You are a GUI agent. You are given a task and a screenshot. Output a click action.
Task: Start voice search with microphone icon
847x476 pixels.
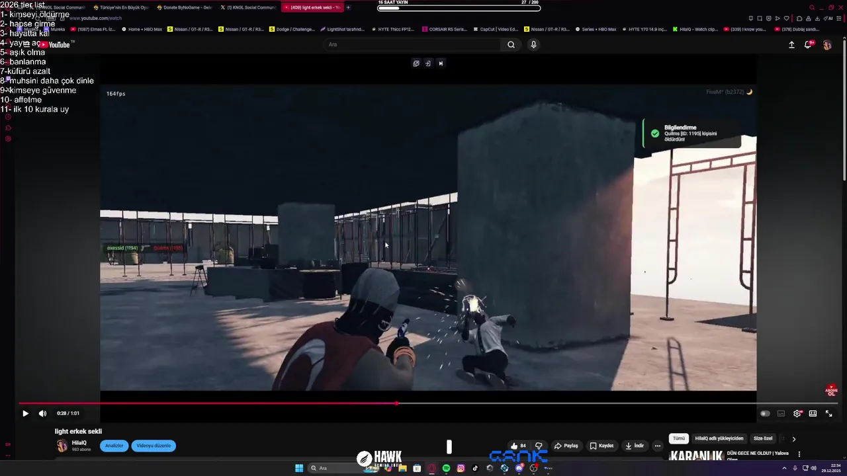[x=533, y=44]
